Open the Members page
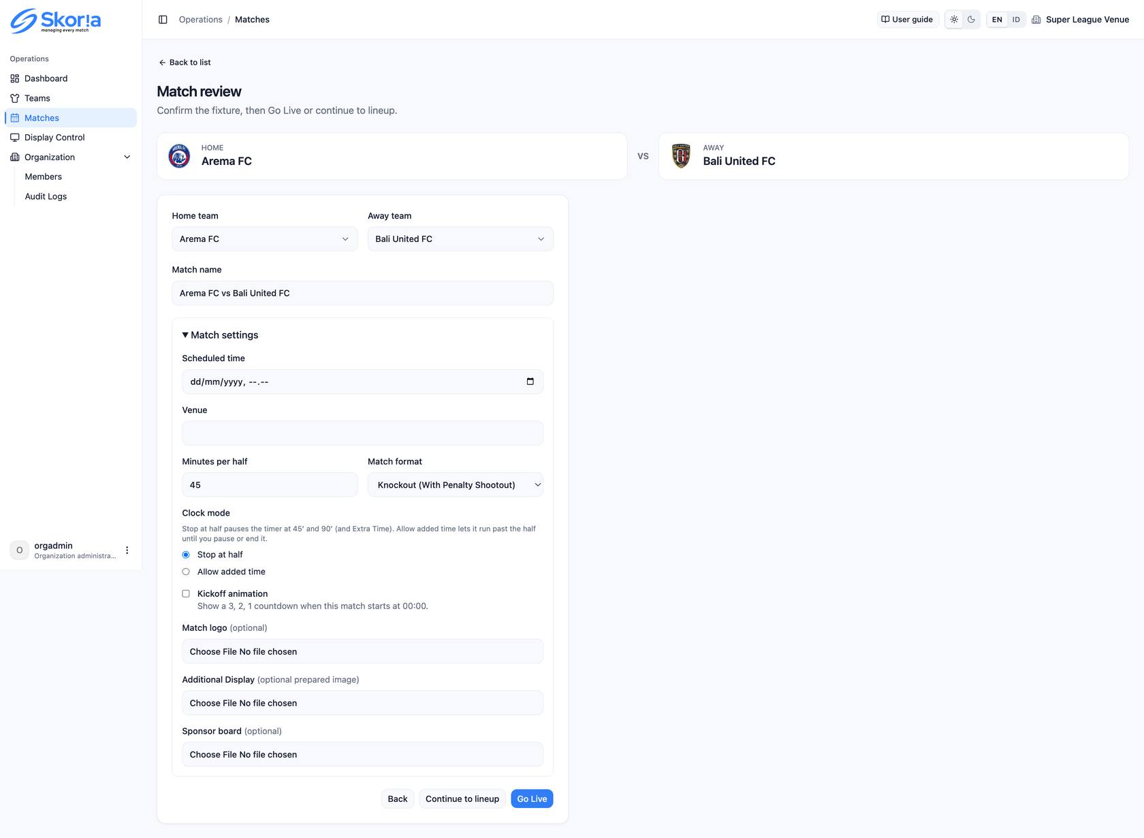 coord(43,176)
